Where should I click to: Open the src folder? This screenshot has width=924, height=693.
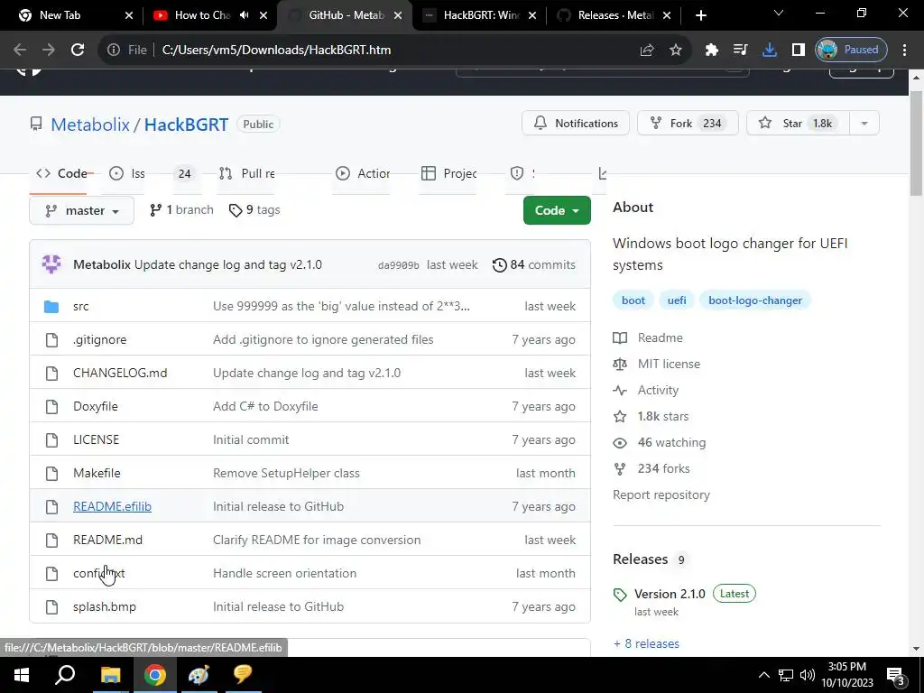(x=80, y=307)
